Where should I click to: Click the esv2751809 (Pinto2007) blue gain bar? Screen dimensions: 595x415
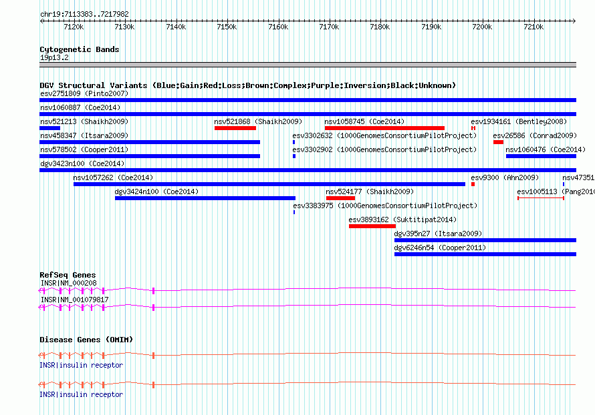click(308, 100)
